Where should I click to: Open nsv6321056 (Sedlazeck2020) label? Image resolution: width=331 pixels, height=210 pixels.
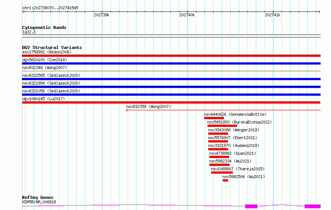tap(51, 91)
